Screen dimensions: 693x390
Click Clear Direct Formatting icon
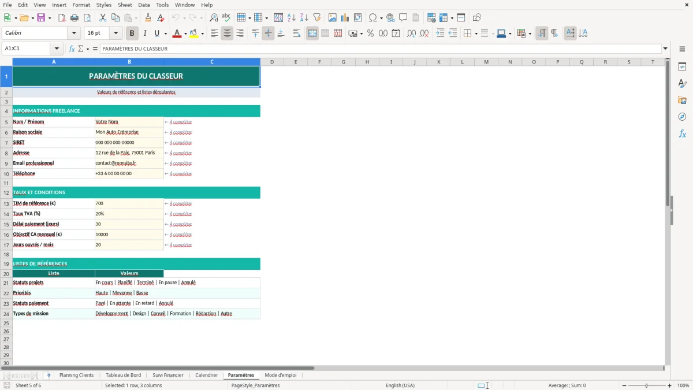point(161,18)
